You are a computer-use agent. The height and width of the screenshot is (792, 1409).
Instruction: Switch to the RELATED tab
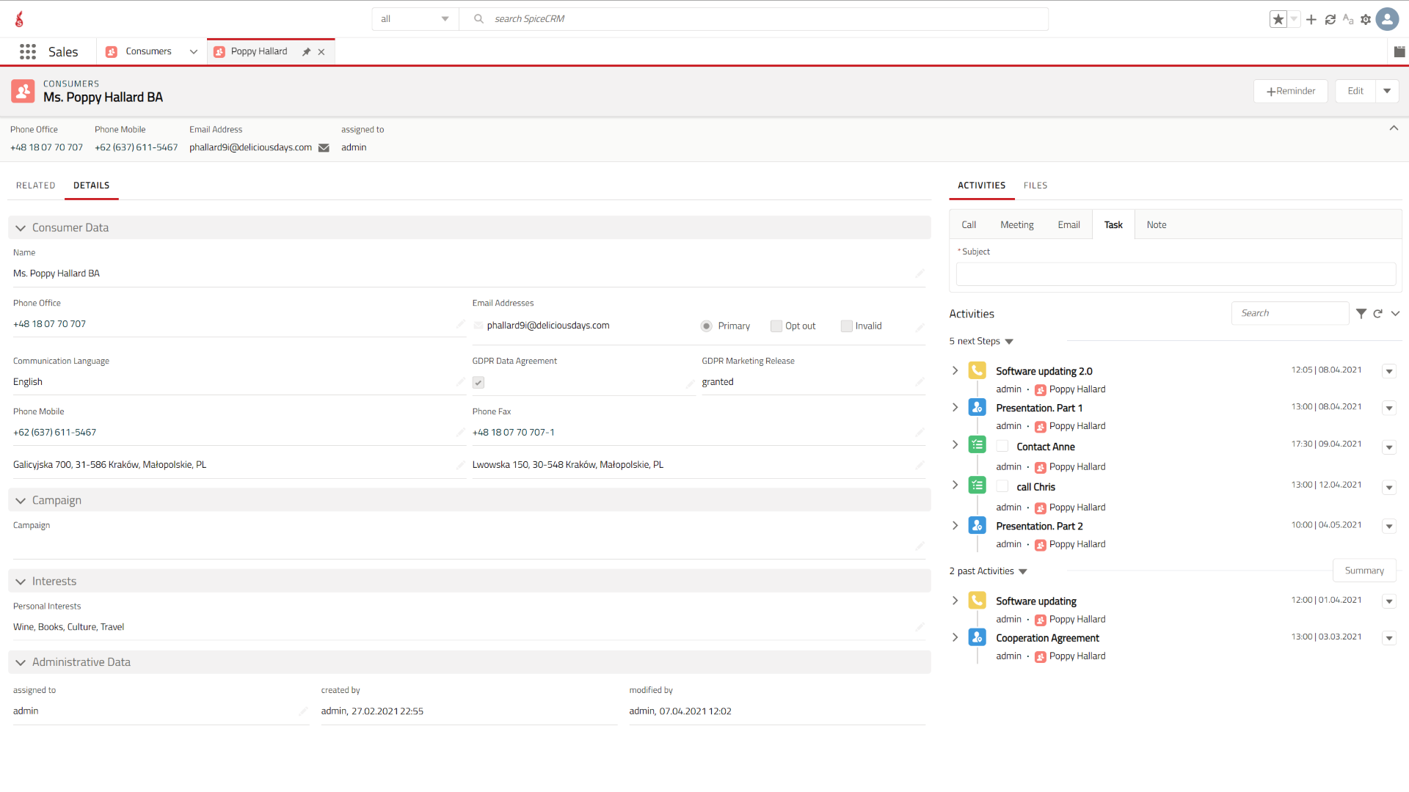point(36,186)
